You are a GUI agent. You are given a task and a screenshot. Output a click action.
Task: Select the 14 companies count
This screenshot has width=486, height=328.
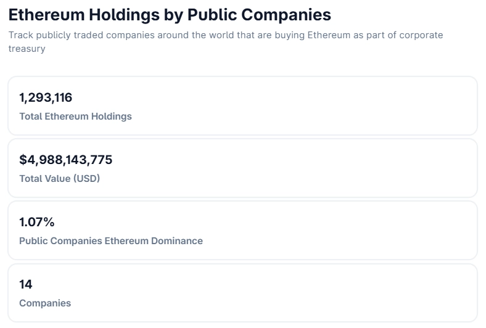[26, 284]
